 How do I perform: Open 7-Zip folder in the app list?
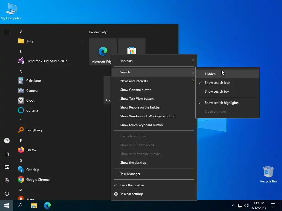coord(50,41)
